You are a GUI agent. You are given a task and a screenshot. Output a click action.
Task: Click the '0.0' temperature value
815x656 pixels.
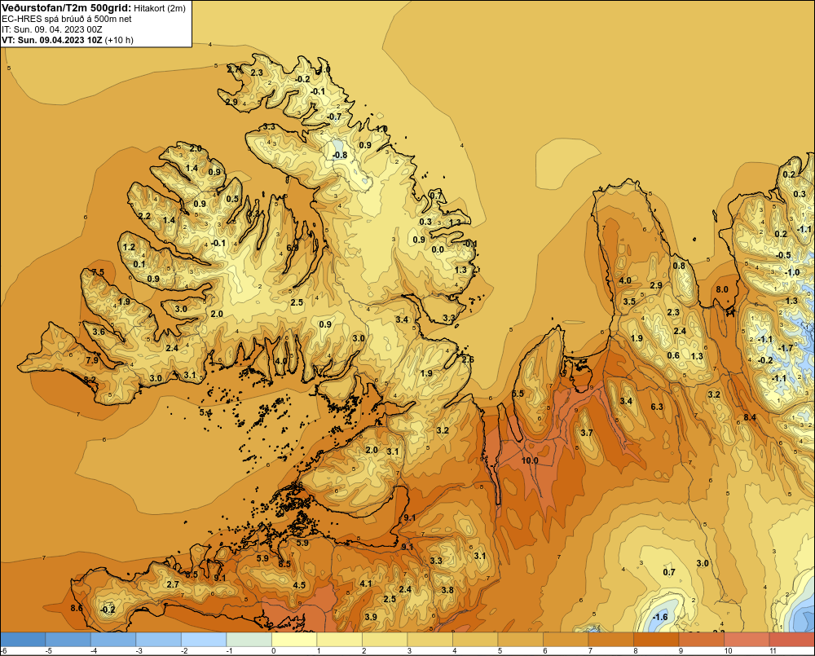point(438,249)
